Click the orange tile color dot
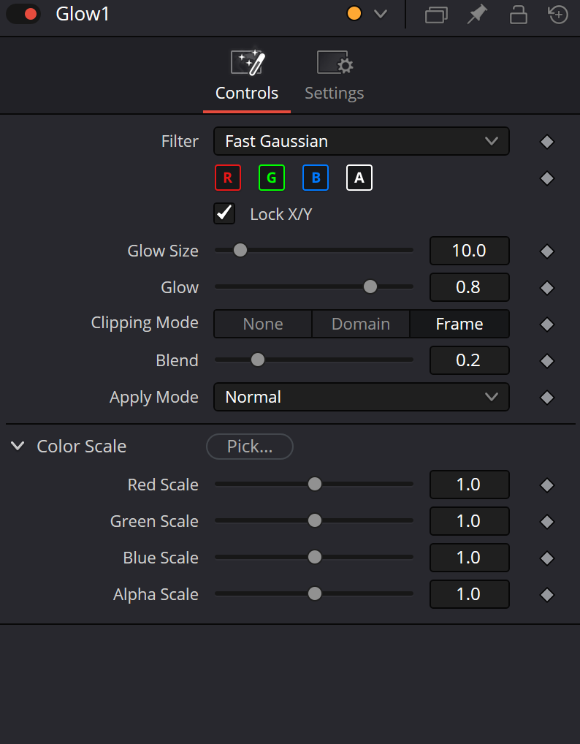This screenshot has height=744, width=580. click(354, 13)
